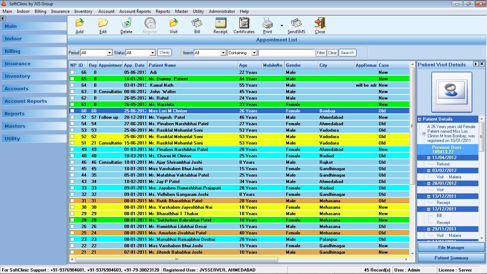Viewport: 487px width, 274px height.
Task: Click the Add appointment toolbar icon
Action: click(79, 24)
